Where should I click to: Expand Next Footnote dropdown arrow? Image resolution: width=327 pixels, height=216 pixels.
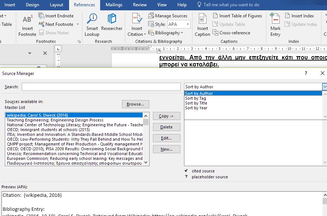tap(78, 24)
